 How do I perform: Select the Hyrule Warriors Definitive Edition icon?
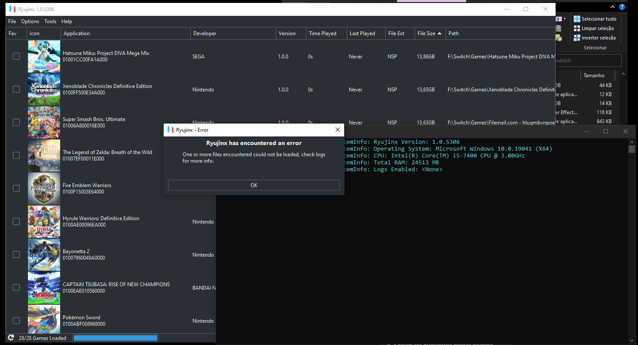(44, 222)
